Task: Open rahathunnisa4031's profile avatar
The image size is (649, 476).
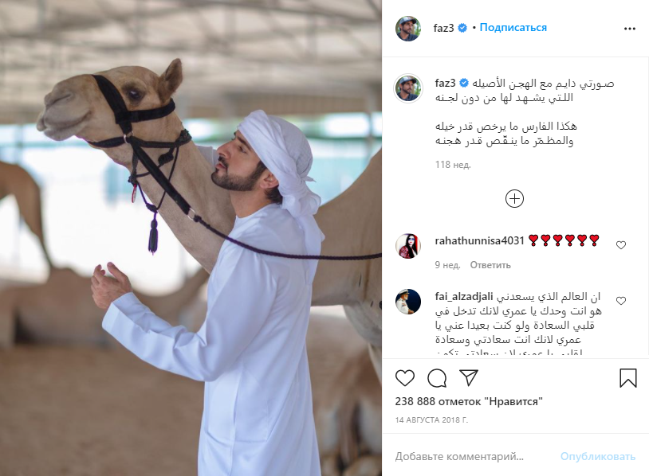Action: (x=408, y=246)
